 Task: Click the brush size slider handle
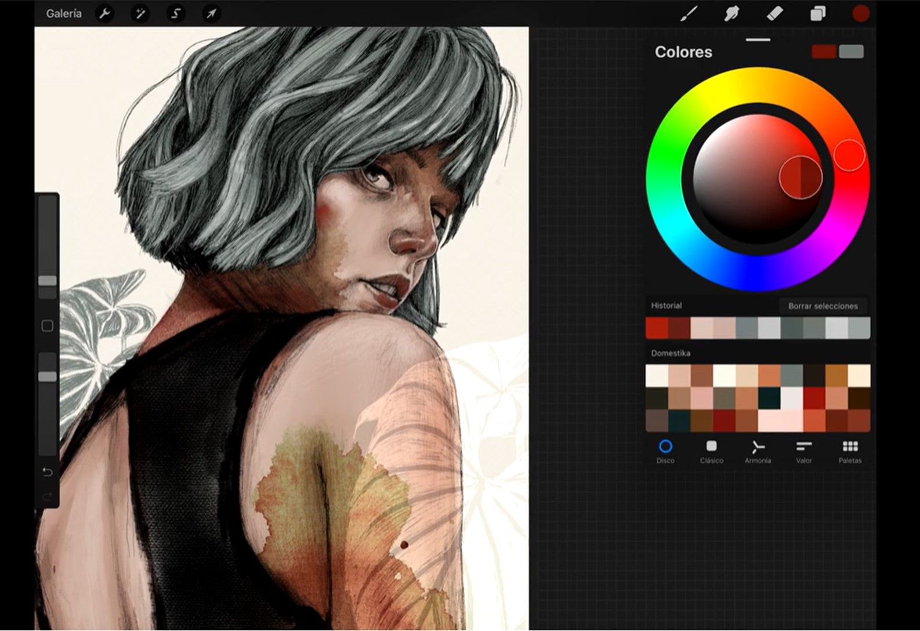click(x=48, y=281)
